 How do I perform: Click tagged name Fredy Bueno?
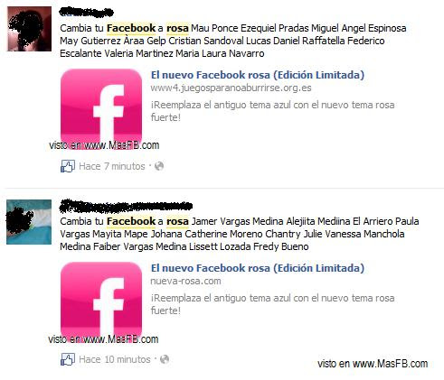(281, 246)
